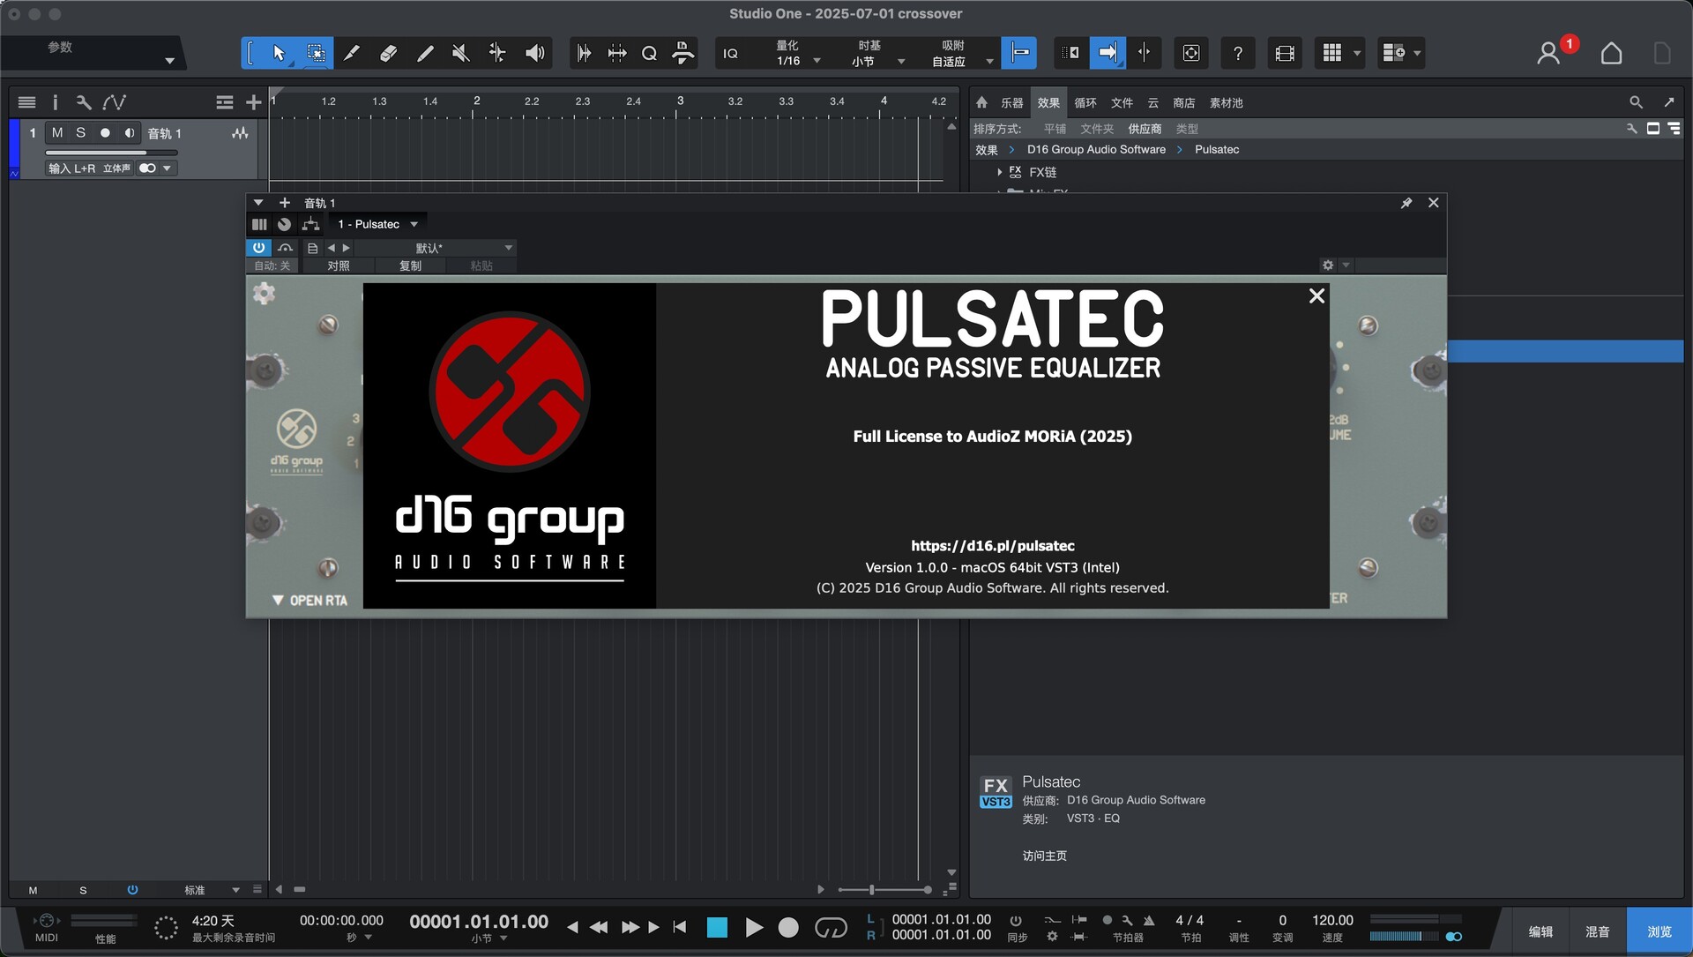The width and height of the screenshot is (1693, 957).
Task: Return to zero in transport
Action: point(679,927)
